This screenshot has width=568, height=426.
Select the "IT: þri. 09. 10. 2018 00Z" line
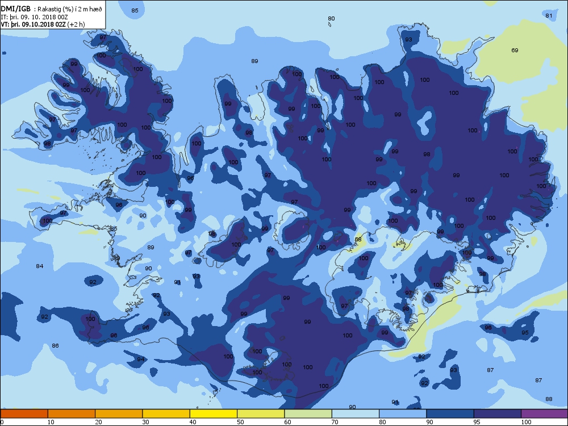(x=34, y=17)
